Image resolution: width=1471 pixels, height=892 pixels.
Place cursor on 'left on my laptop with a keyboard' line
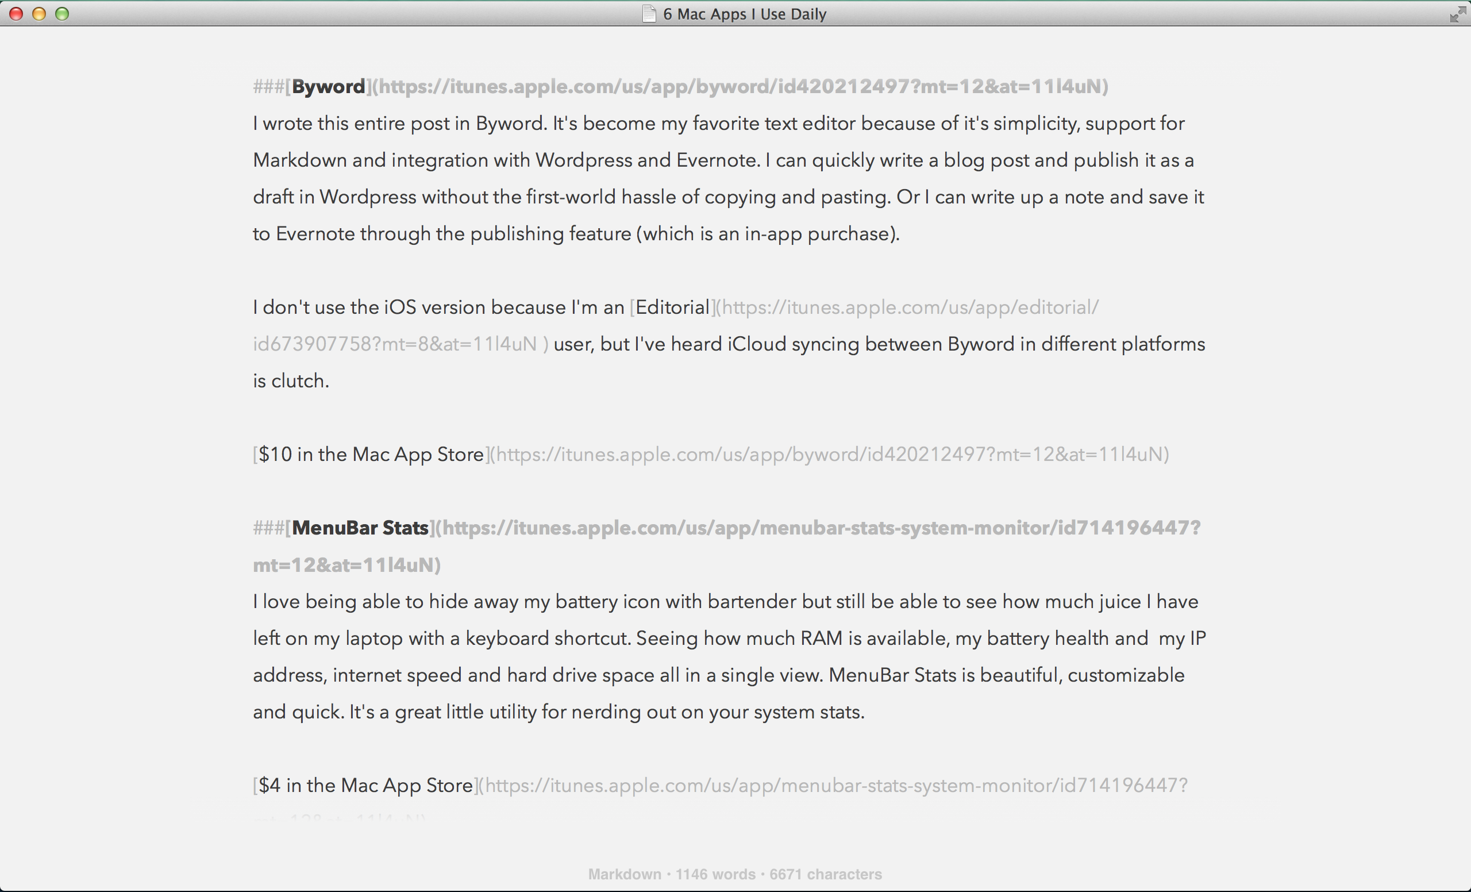tap(730, 639)
